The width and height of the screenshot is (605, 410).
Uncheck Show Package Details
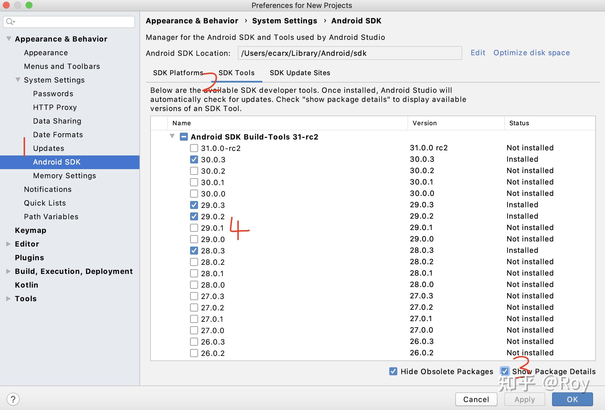pos(505,371)
